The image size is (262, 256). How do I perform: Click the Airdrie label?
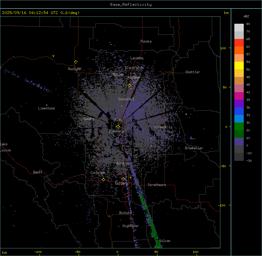point(123,163)
